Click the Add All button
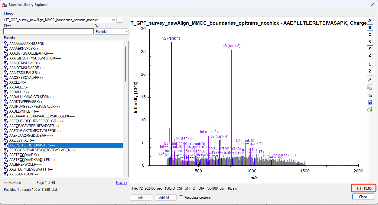This screenshot has width=378, height=205. pyautogui.click(x=165, y=197)
